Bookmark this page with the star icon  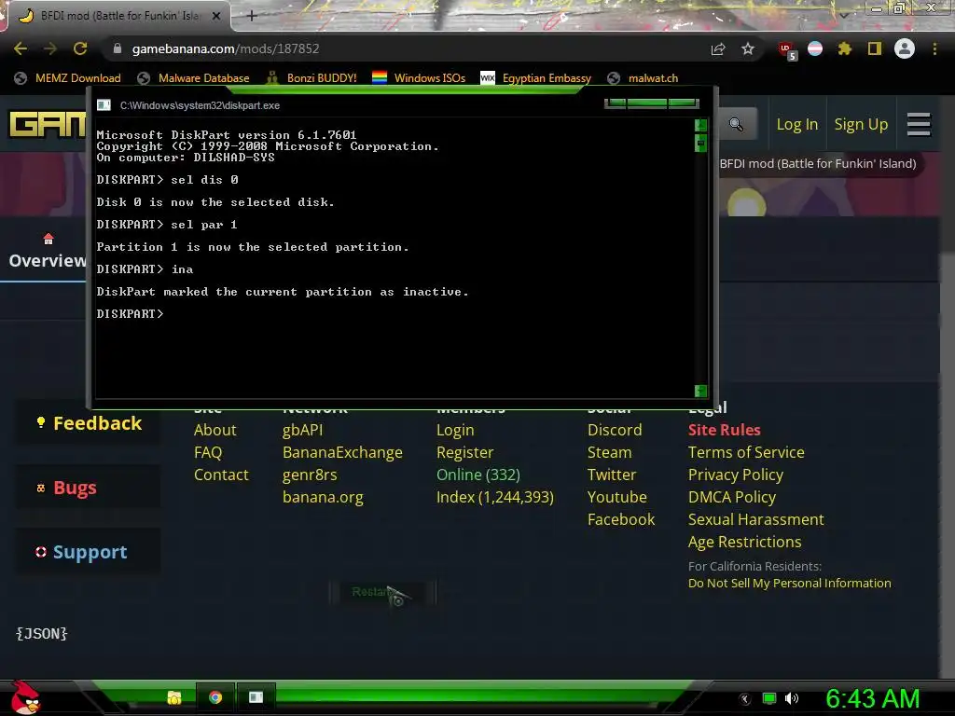748,48
